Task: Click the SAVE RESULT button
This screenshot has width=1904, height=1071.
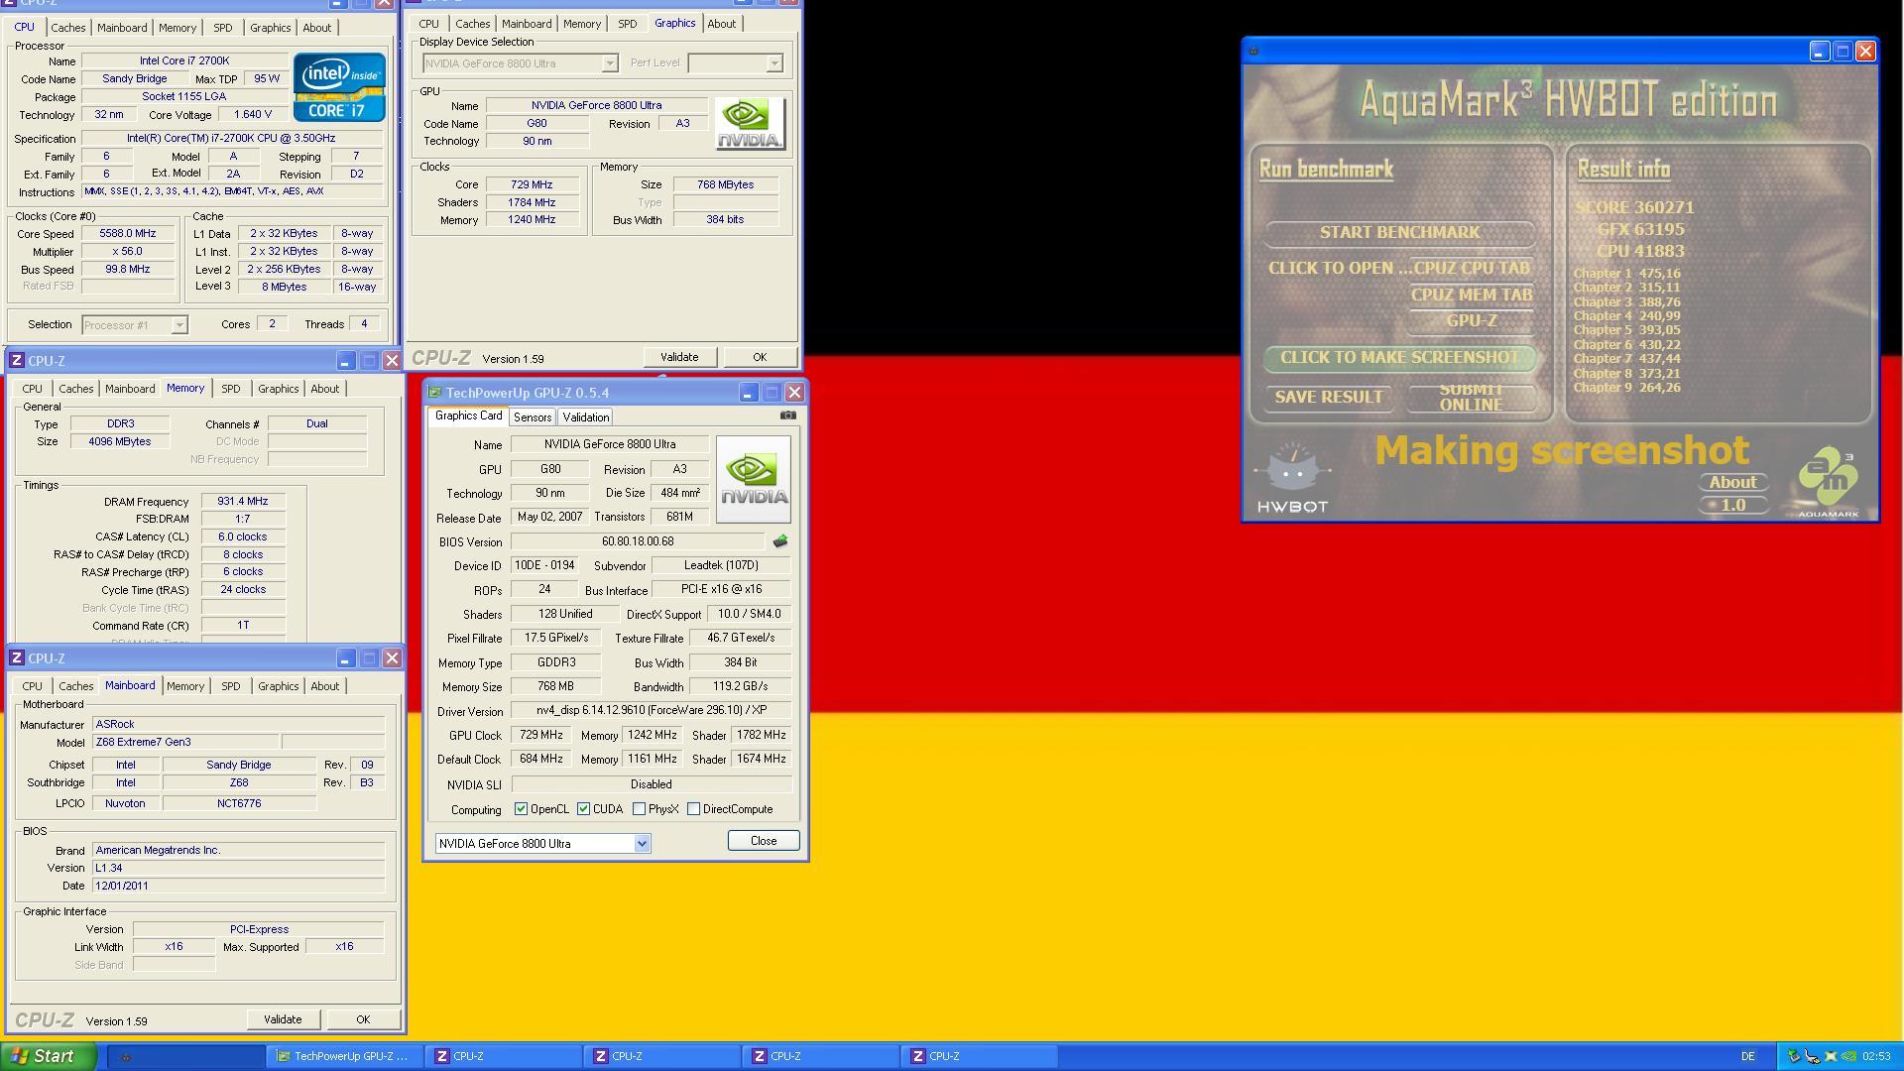Action: click(1328, 398)
